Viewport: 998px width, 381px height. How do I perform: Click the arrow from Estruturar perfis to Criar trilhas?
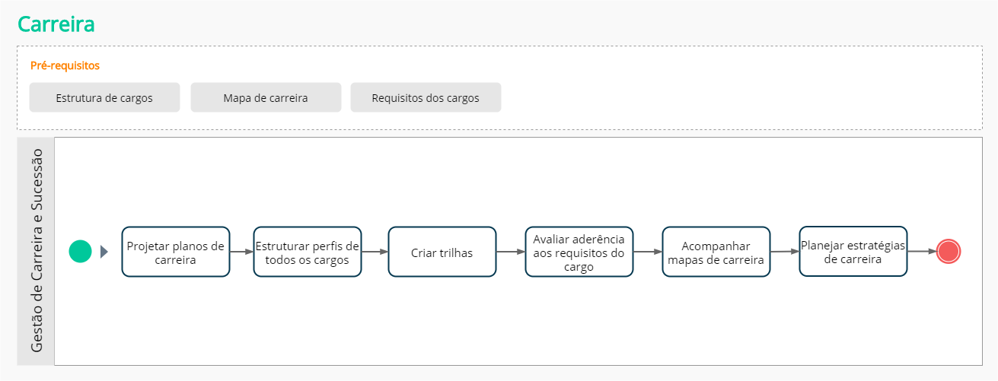click(375, 252)
